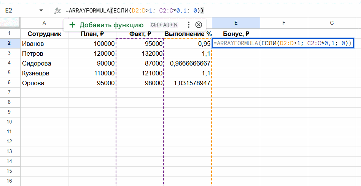Click the Орлова name cell
Viewport: 361px width, 186px height.
pos(44,83)
